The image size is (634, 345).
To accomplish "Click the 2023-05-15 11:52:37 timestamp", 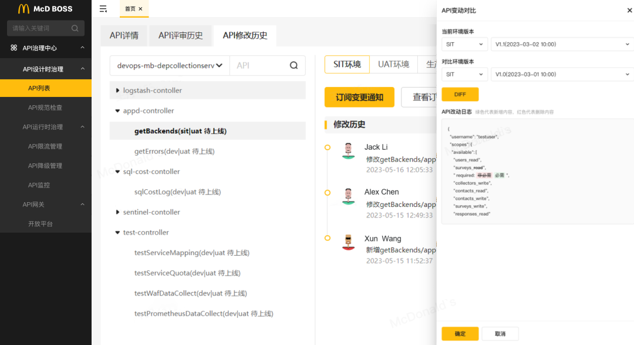I will pos(400,261).
